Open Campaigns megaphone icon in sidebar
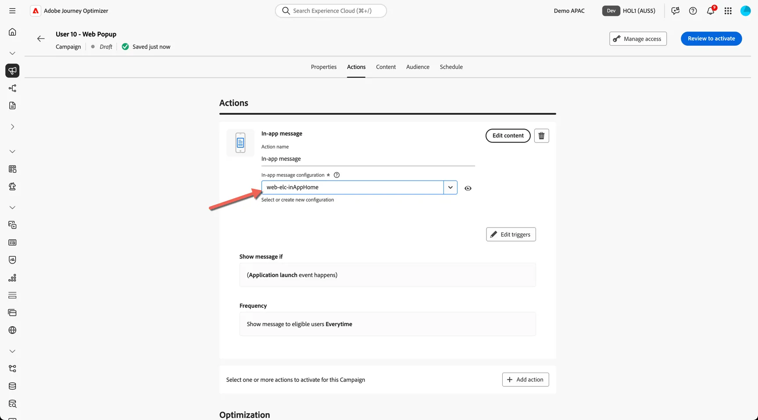The image size is (758, 420). pyautogui.click(x=12, y=71)
